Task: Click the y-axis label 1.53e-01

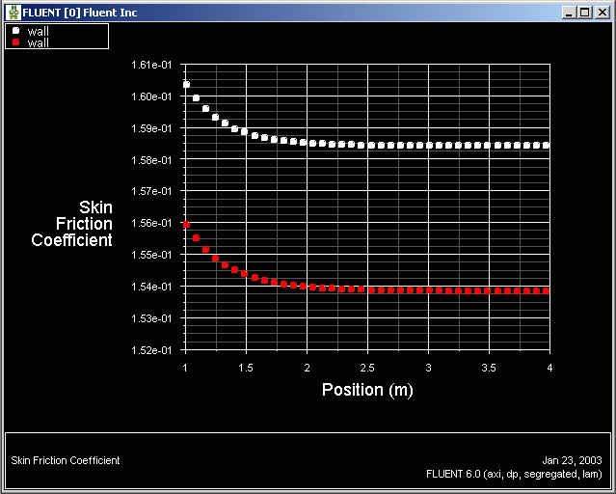Action: pos(151,318)
